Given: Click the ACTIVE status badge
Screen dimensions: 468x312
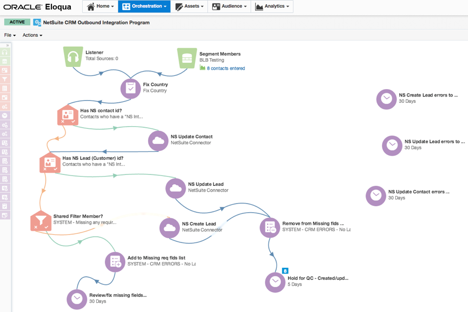Looking at the screenshot, I should [x=16, y=22].
